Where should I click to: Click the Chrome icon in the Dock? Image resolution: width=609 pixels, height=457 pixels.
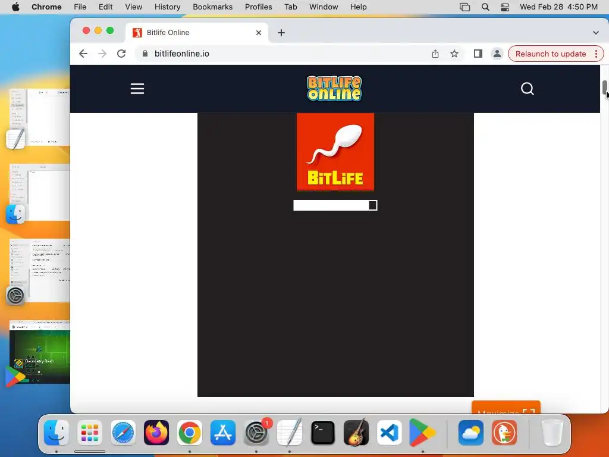pyautogui.click(x=190, y=433)
